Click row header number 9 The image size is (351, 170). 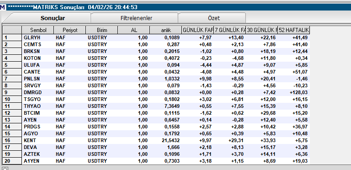(12, 92)
